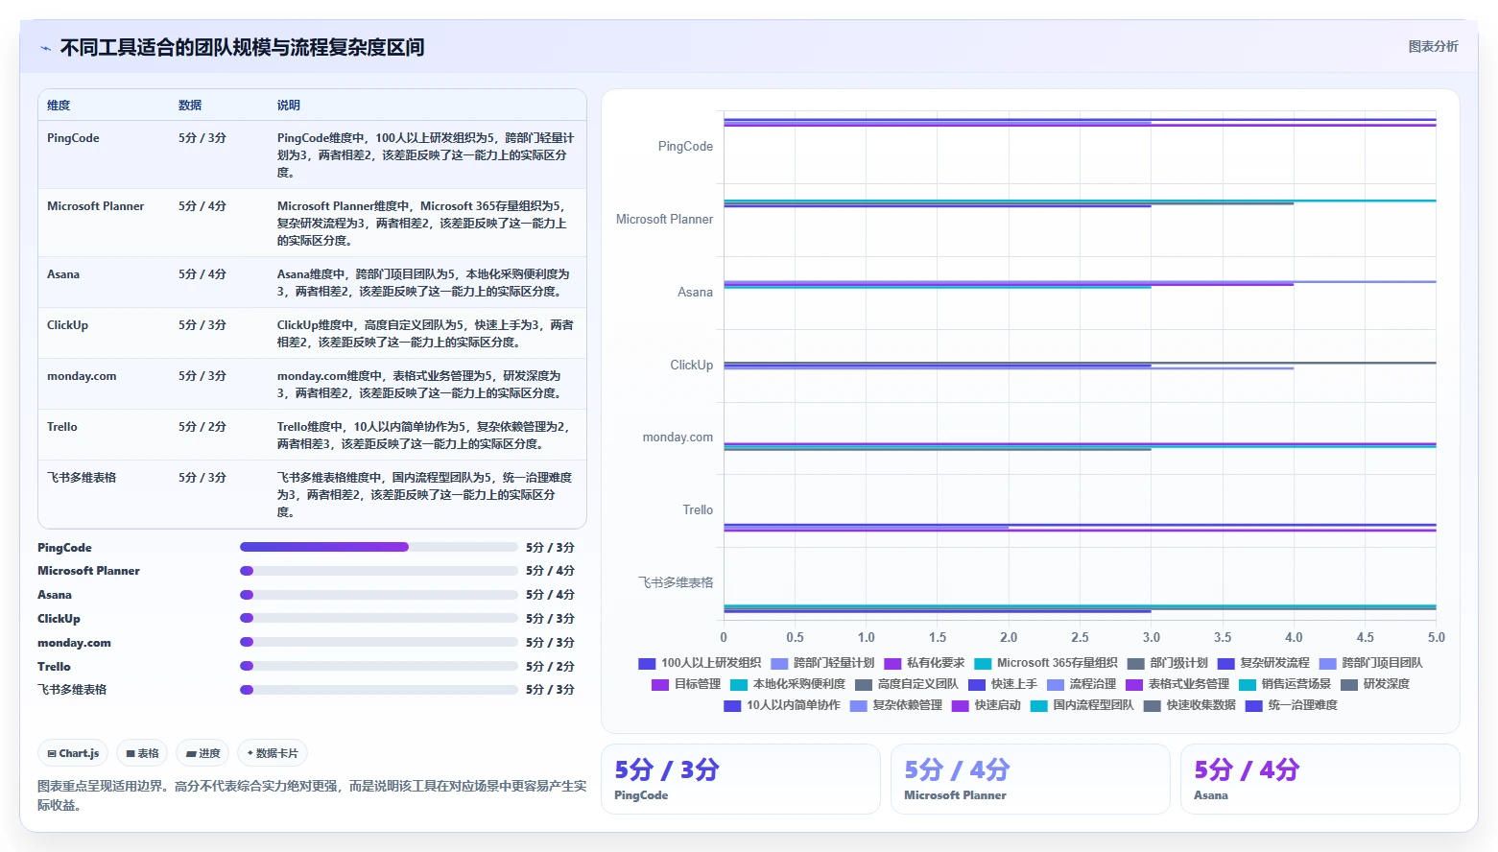1498x852 pixels.
Task: Toggle the 国内流程型团队 legend entry
Action: coord(1082,705)
